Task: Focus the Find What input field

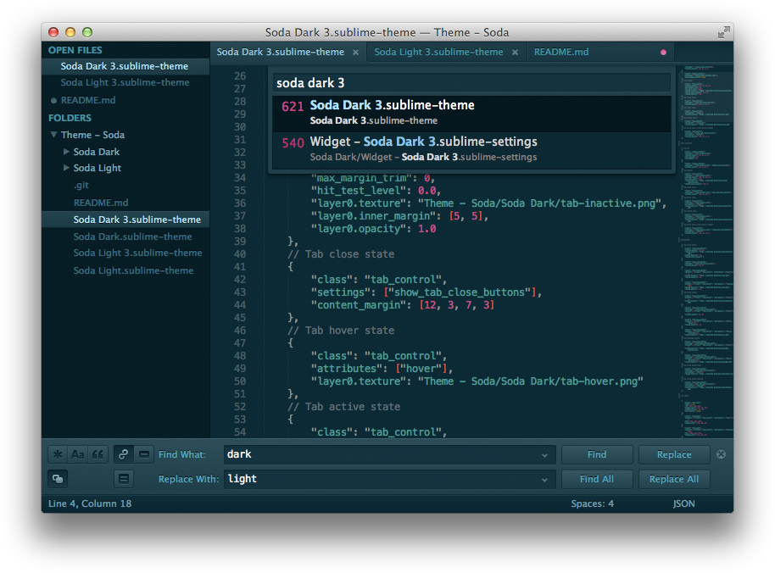Action: coord(389,454)
